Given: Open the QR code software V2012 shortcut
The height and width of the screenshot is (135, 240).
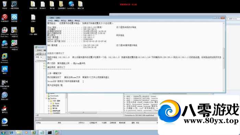Looking at the screenshot, I should point(4,84).
